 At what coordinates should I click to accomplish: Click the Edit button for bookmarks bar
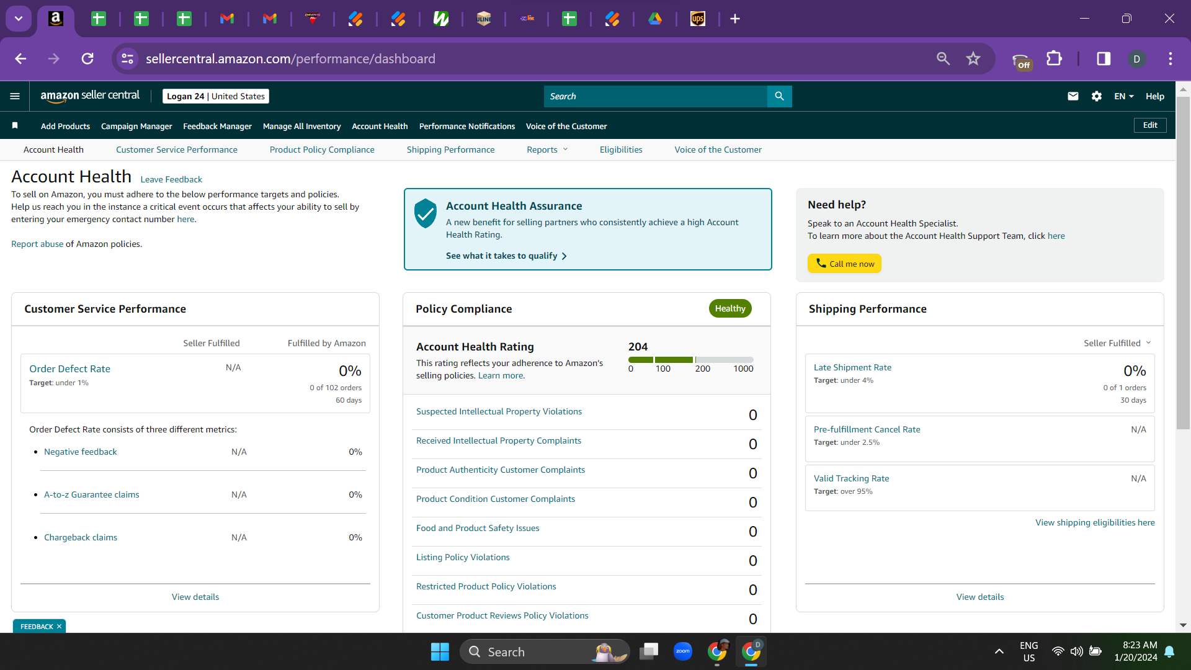(1150, 125)
